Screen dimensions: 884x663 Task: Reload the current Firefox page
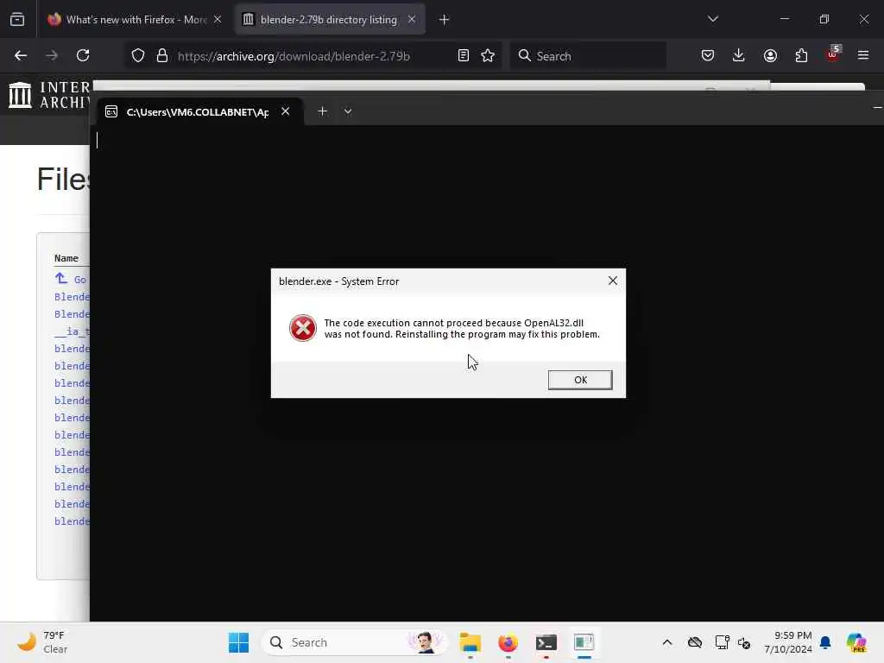(83, 56)
